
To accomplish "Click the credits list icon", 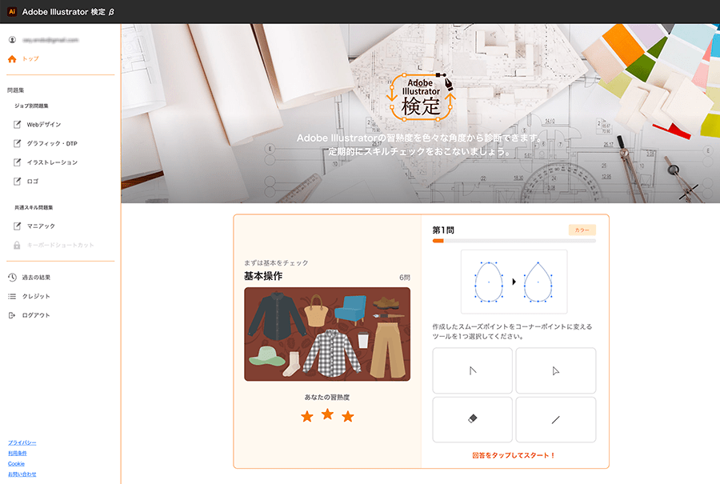I will click(12, 296).
